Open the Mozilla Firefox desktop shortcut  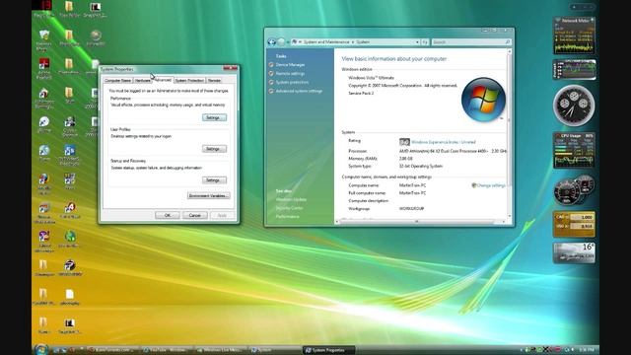pyautogui.click(x=43, y=184)
